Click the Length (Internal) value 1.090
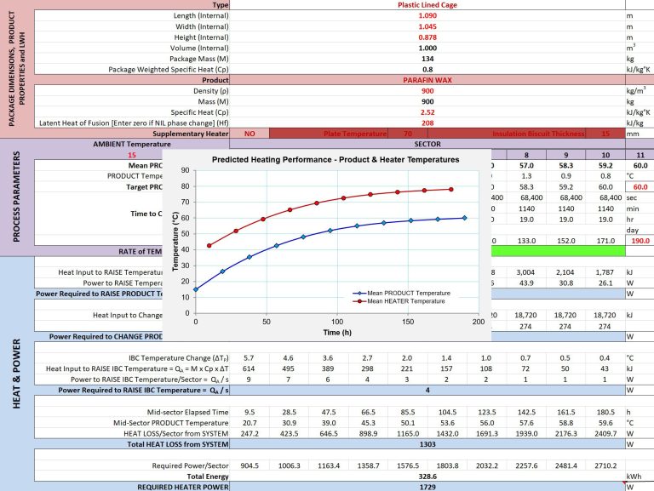 [427, 15]
